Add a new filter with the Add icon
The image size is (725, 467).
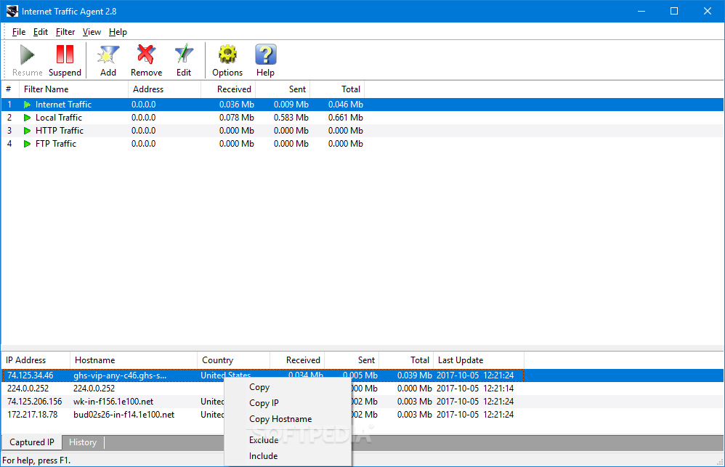click(x=108, y=54)
